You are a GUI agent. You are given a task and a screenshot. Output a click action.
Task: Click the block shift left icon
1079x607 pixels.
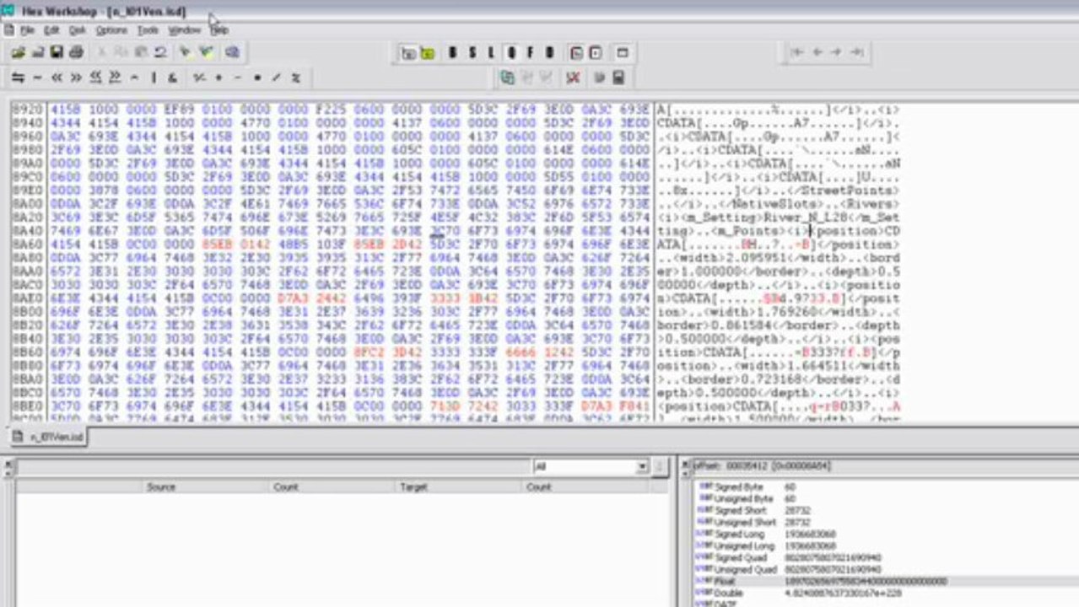pyautogui.click(x=95, y=78)
